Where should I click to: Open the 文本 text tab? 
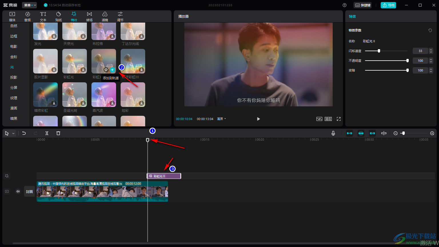tap(43, 17)
